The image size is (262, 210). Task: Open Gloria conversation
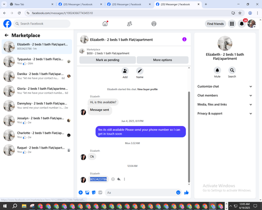[37, 91]
